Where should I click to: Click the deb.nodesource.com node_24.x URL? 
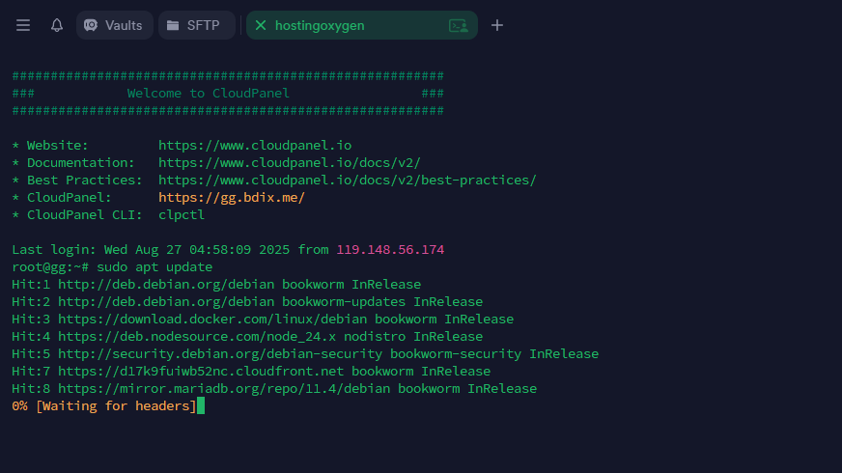(x=197, y=337)
